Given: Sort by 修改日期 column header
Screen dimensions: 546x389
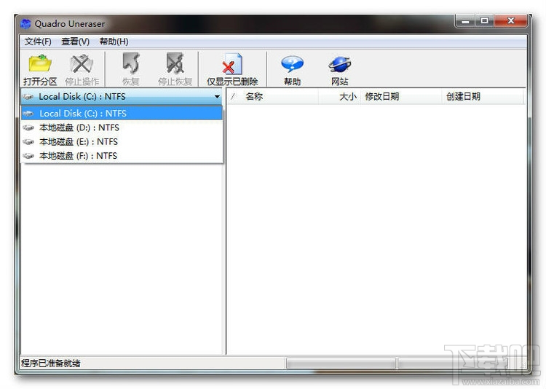Looking at the screenshot, I should (x=381, y=97).
